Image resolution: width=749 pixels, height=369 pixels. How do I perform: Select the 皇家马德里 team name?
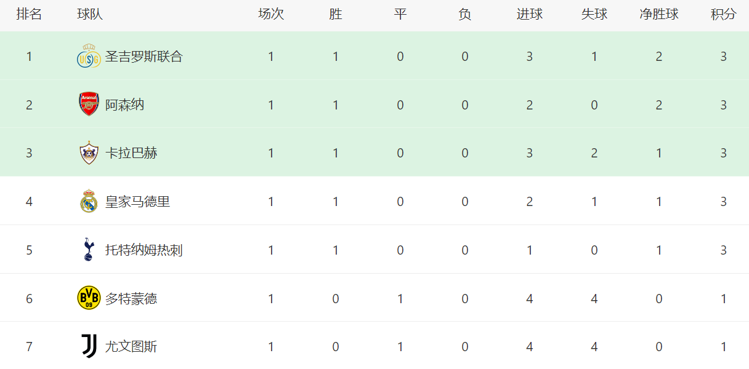coord(137,202)
